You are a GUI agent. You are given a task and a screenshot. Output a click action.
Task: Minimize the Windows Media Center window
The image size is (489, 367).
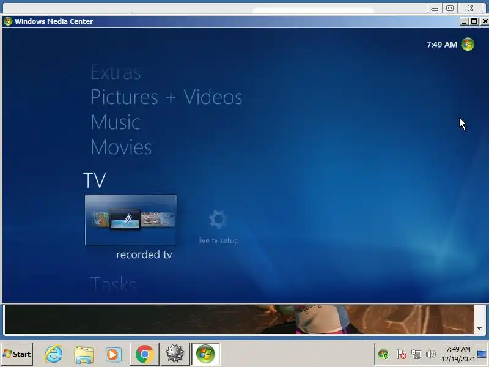click(464, 21)
